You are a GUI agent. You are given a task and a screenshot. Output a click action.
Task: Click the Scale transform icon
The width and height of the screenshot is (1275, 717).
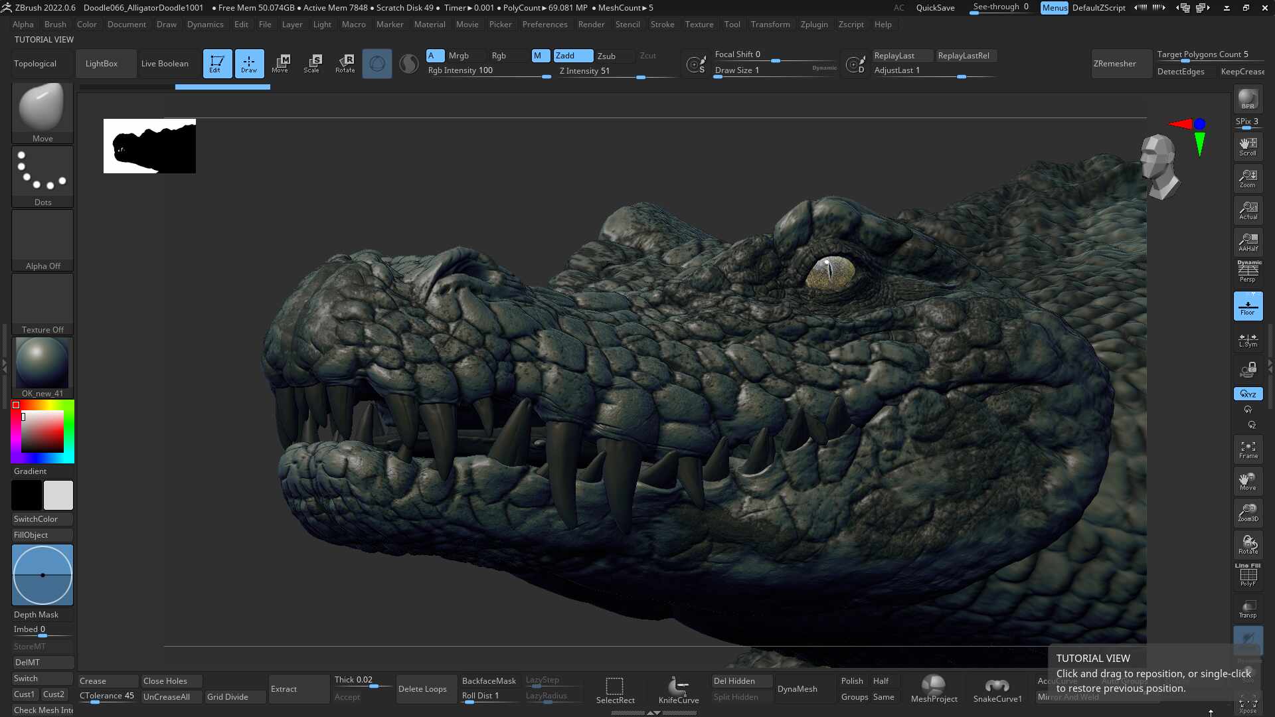point(312,64)
